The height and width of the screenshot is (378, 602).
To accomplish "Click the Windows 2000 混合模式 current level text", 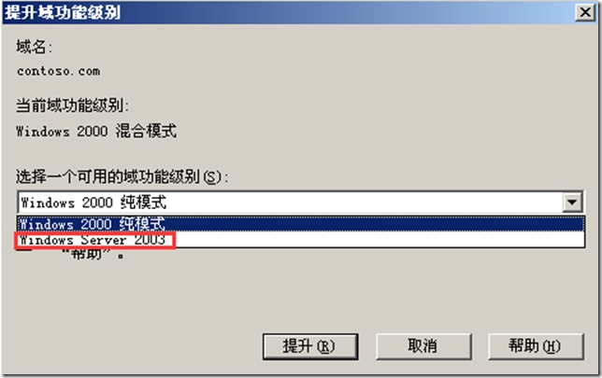I will pyautogui.click(x=96, y=131).
